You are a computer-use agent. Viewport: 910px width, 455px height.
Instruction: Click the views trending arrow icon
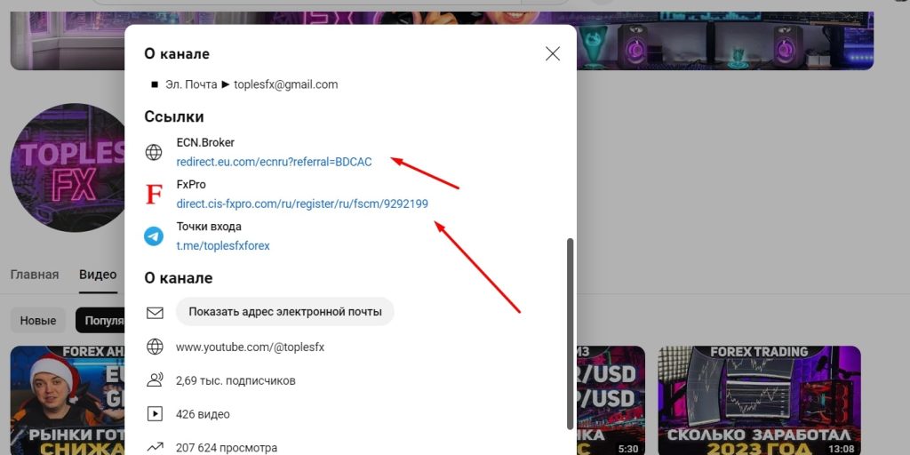tap(155, 448)
